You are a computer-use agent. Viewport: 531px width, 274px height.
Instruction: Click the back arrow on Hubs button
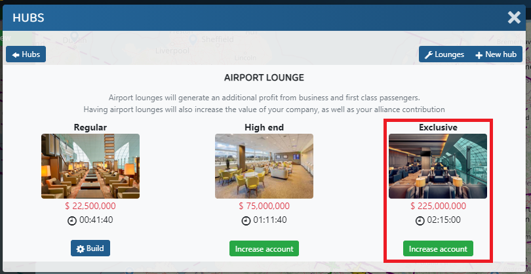tap(16, 55)
